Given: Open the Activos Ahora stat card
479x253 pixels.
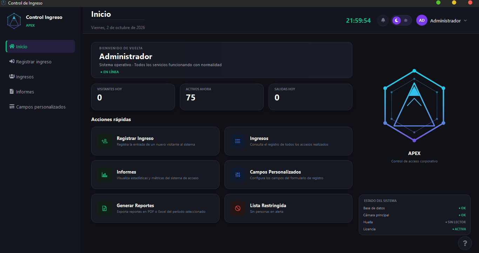Looking at the screenshot, I should click(222, 97).
